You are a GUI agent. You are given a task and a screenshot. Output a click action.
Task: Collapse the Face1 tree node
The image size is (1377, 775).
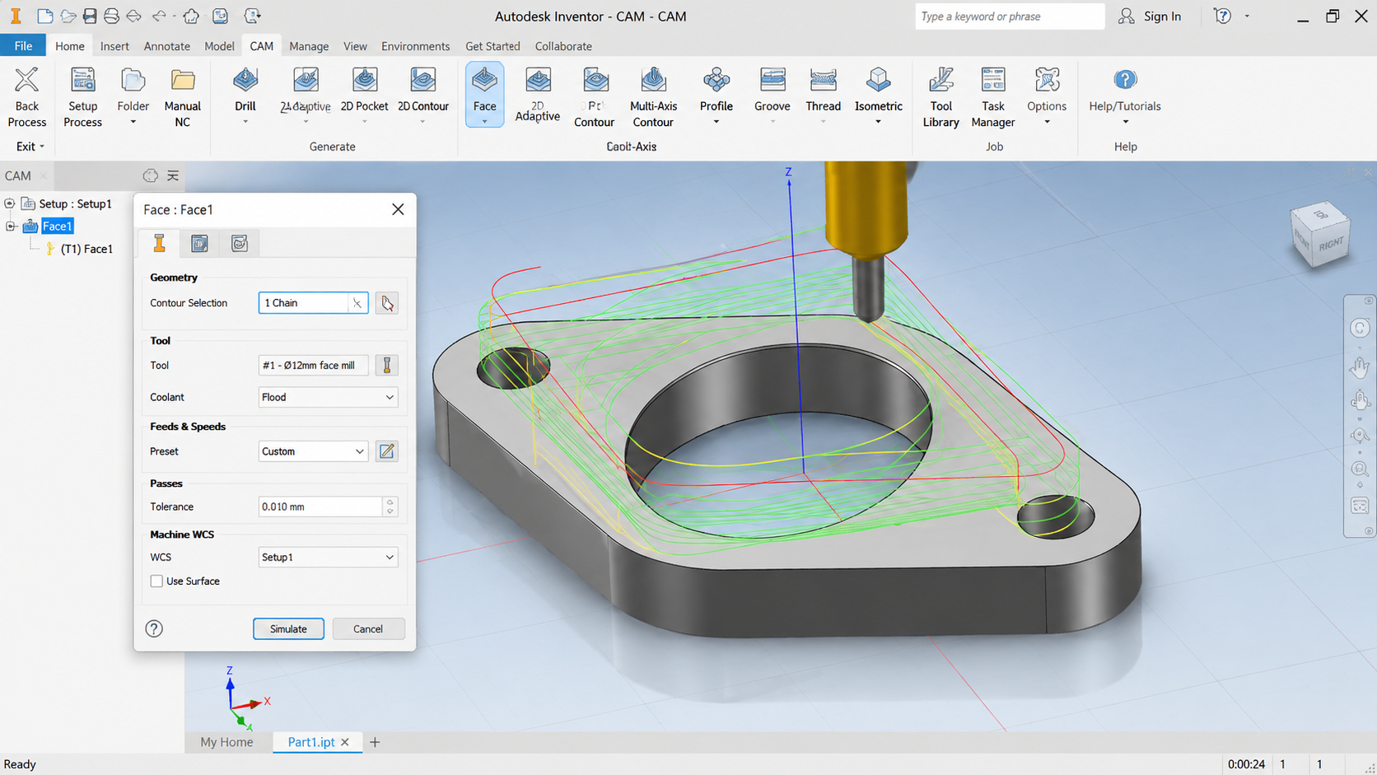tap(10, 226)
